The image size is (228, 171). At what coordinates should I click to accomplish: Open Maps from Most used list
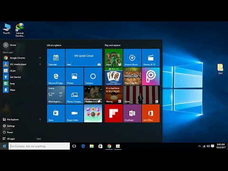pos(22,90)
